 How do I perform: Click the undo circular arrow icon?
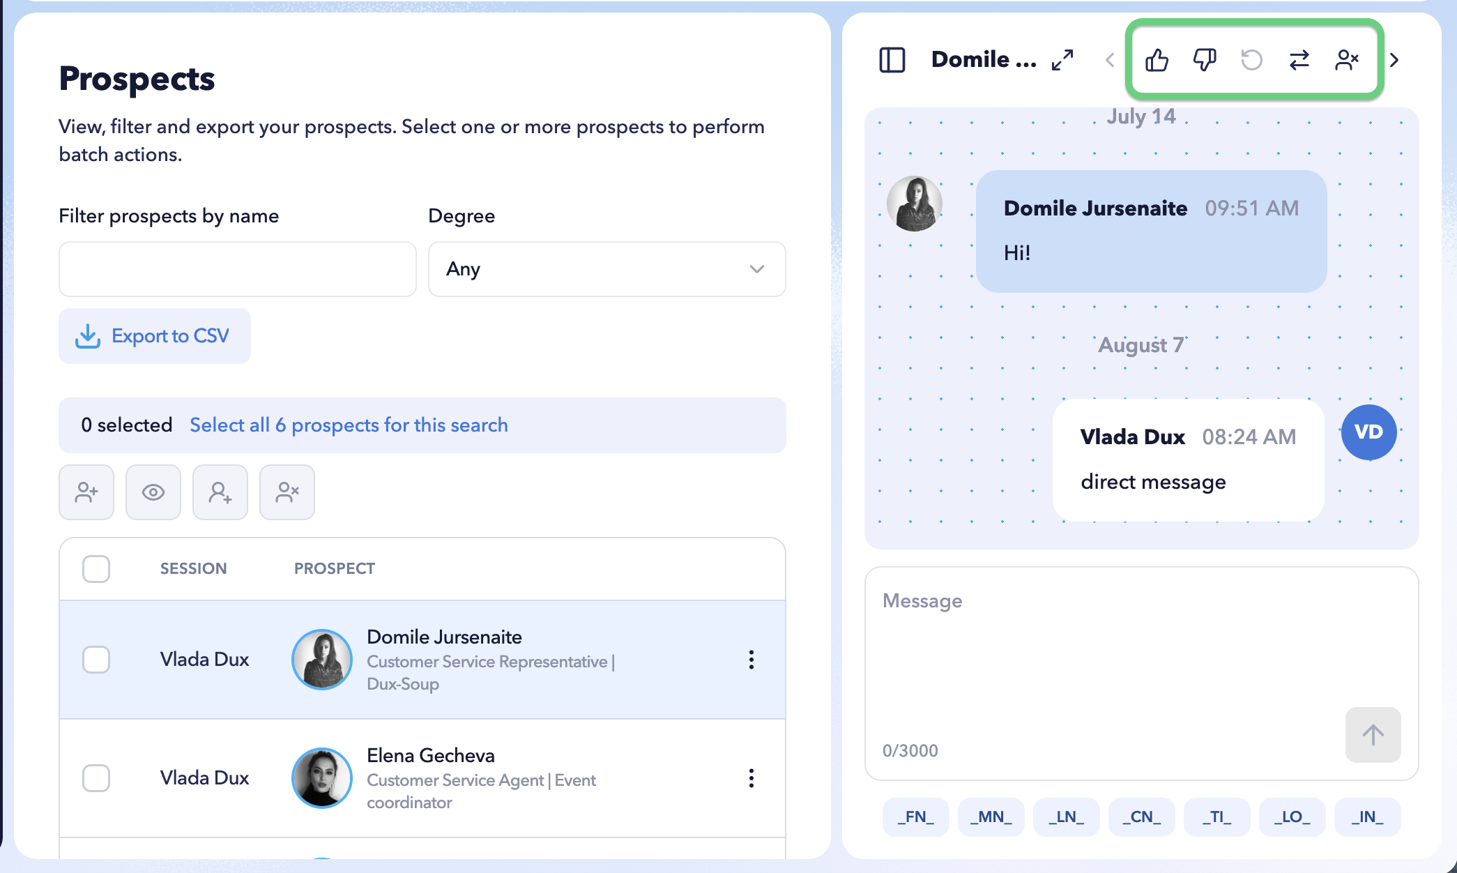(x=1252, y=60)
